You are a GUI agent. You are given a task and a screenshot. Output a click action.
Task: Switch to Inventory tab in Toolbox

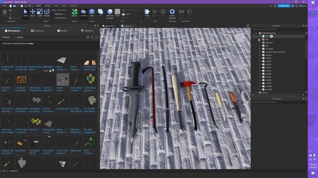(x=37, y=31)
